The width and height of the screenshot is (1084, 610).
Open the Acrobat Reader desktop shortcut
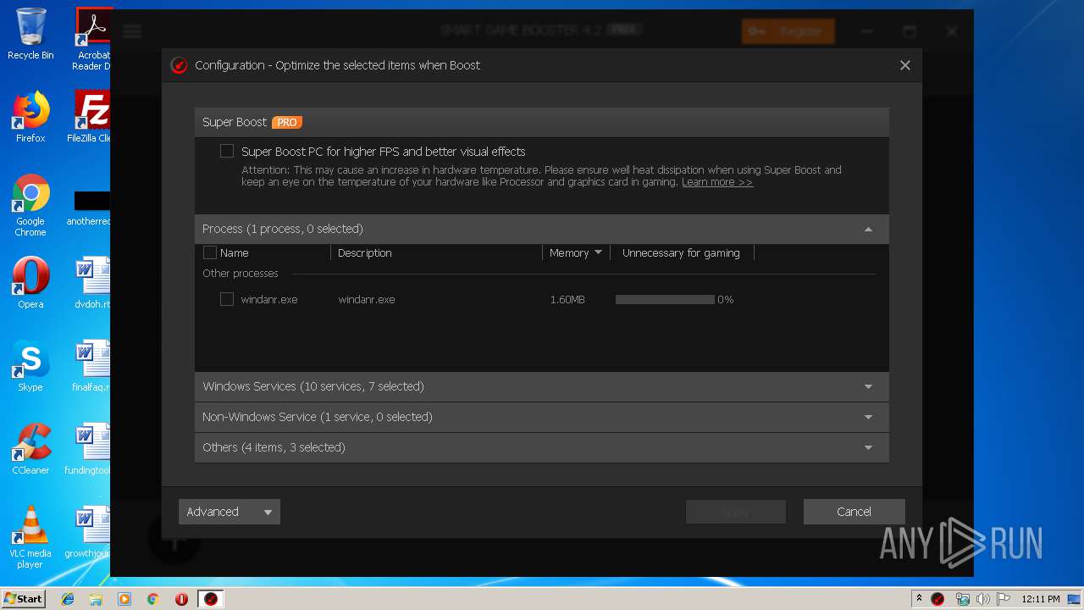93,39
